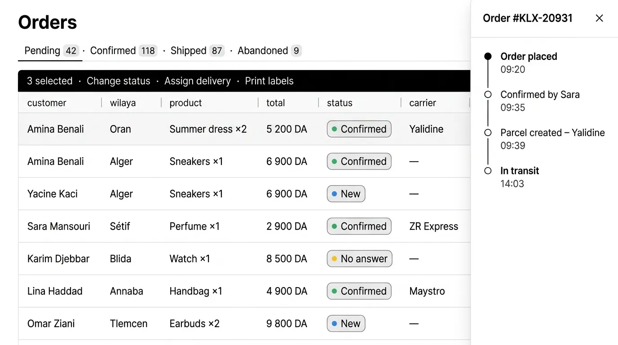Screen dimensions: 618x345
Task: Click the Watch ×1 product cell
Action: click(190, 259)
